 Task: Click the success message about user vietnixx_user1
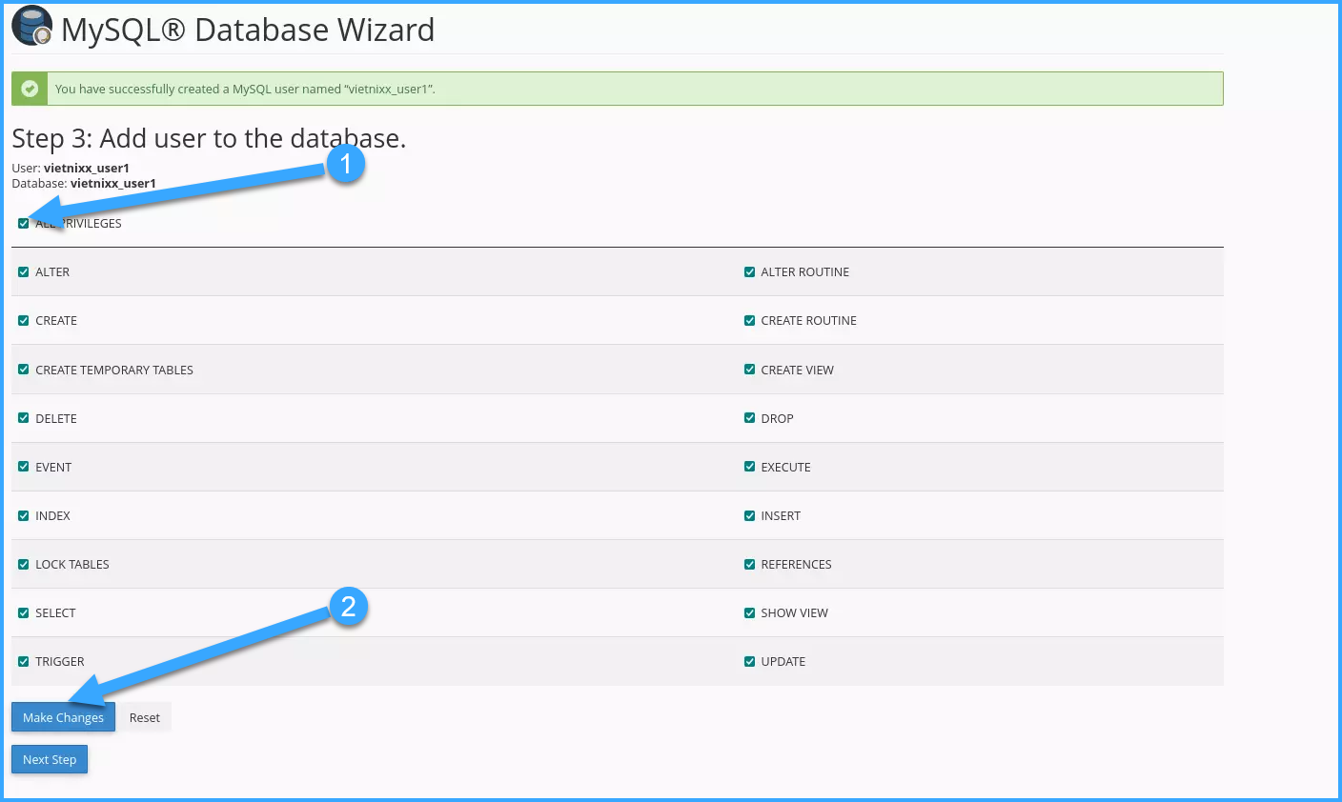coord(245,89)
